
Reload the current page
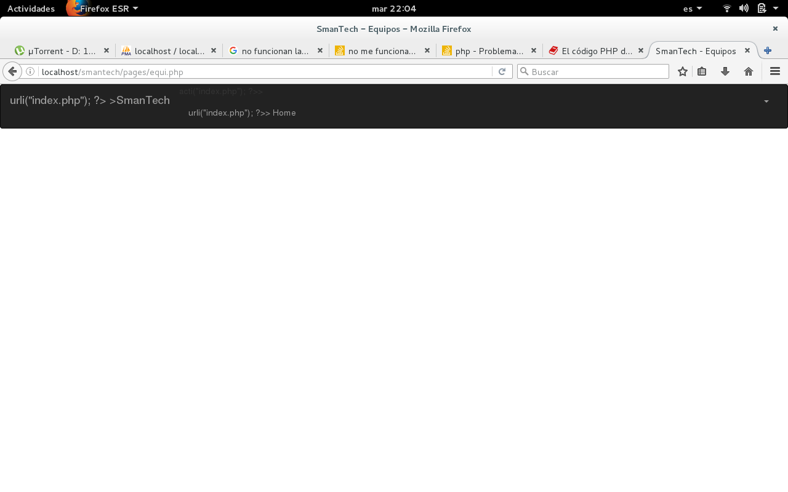pyautogui.click(x=502, y=72)
